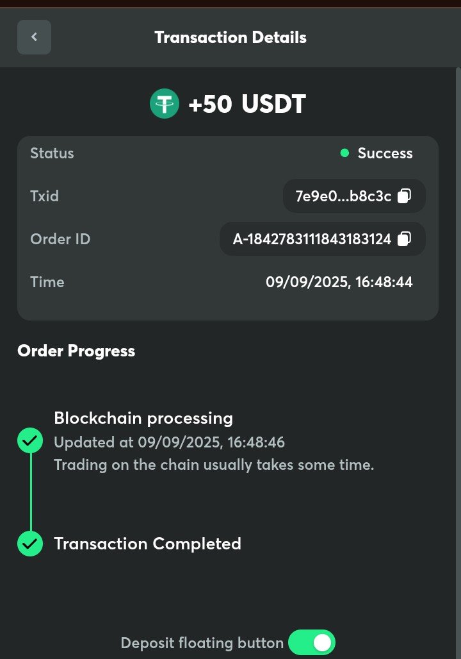
Task: Disable the Deposit floating button toggle
Action: point(312,642)
